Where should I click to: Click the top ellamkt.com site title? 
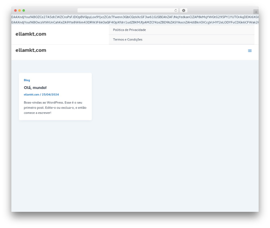coord(31,34)
